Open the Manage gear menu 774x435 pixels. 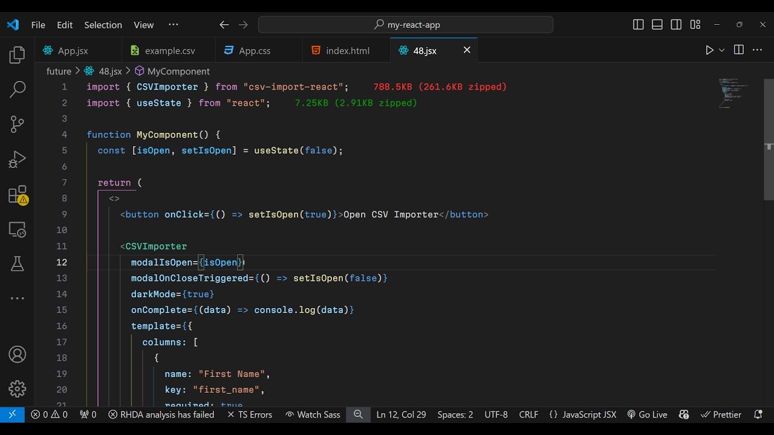pyautogui.click(x=17, y=389)
